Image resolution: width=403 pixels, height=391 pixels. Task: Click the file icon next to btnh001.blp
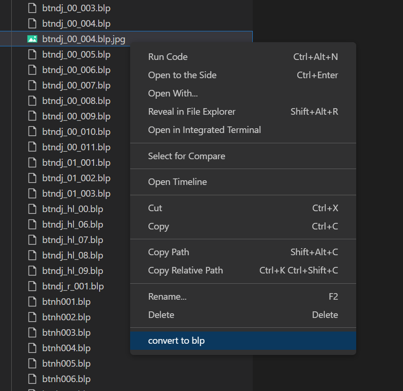click(32, 302)
